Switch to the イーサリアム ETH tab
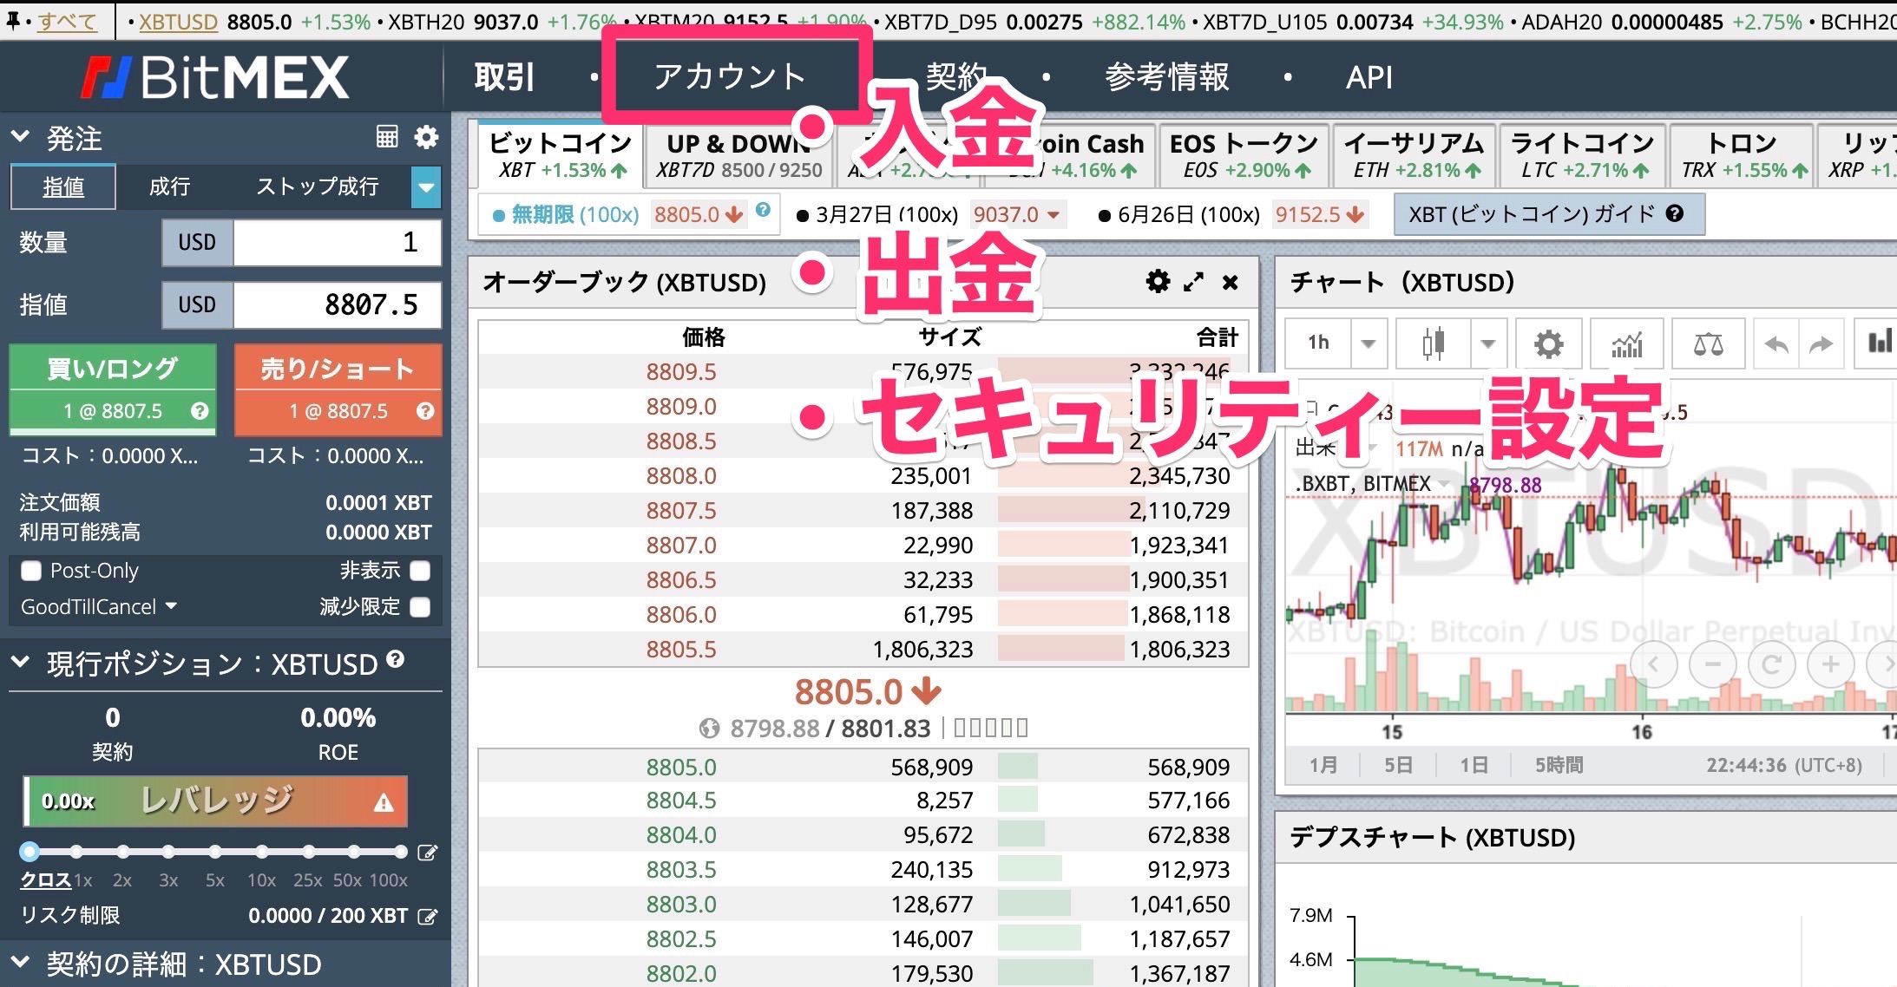The height and width of the screenshot is (987, 1897). point(1413,155)
